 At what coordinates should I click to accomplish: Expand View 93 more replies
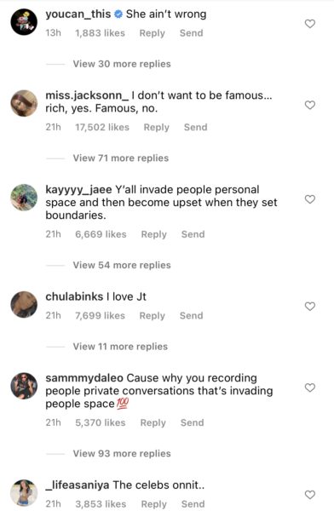tap(122, 454)
